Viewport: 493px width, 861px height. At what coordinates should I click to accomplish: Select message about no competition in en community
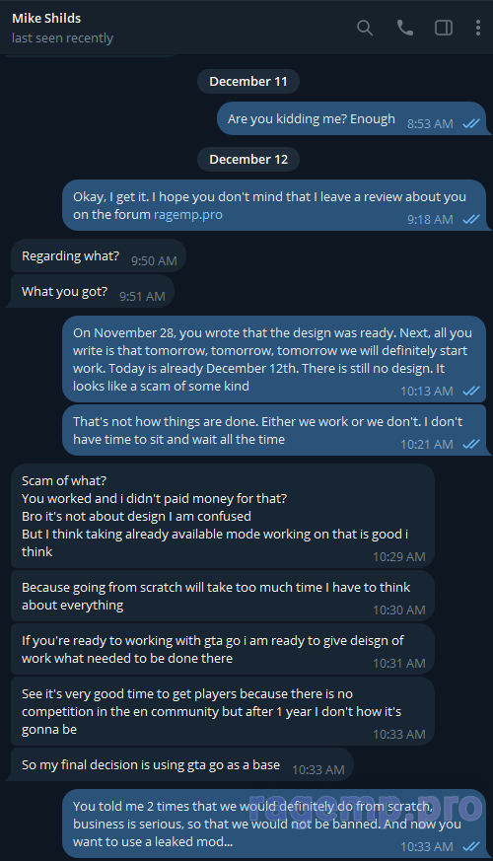(x=223, y=712)
